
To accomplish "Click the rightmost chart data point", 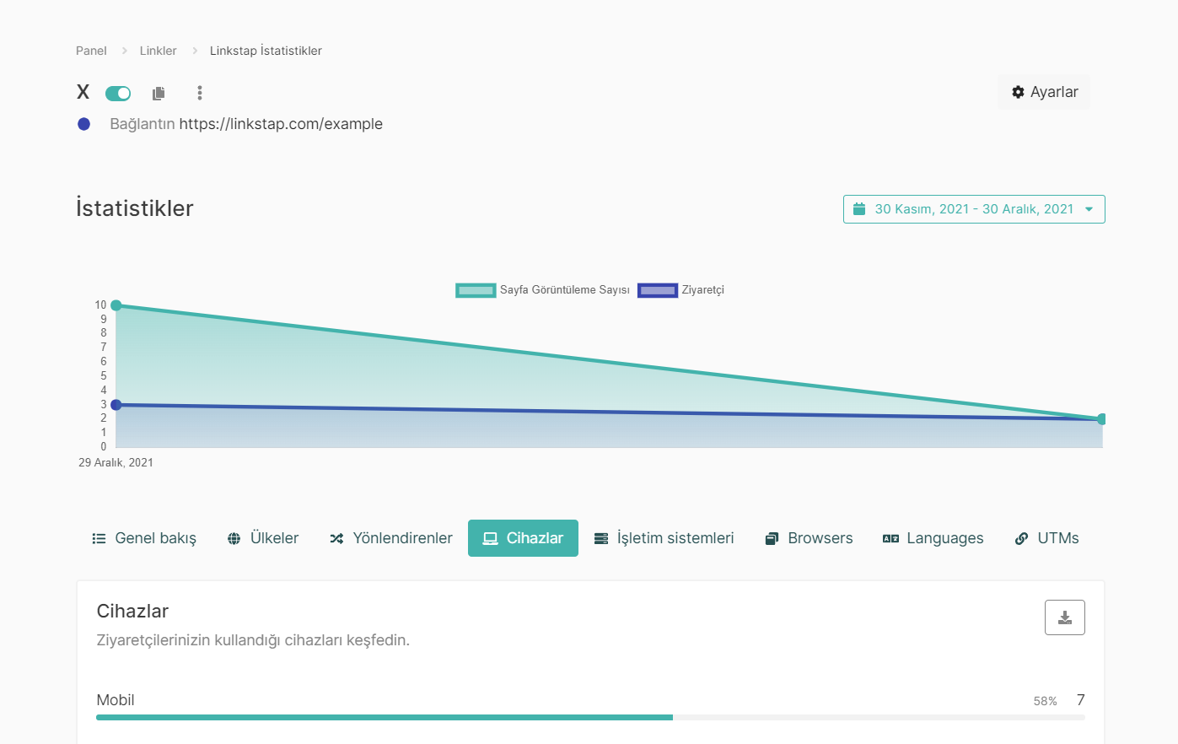I will 1101,419.
